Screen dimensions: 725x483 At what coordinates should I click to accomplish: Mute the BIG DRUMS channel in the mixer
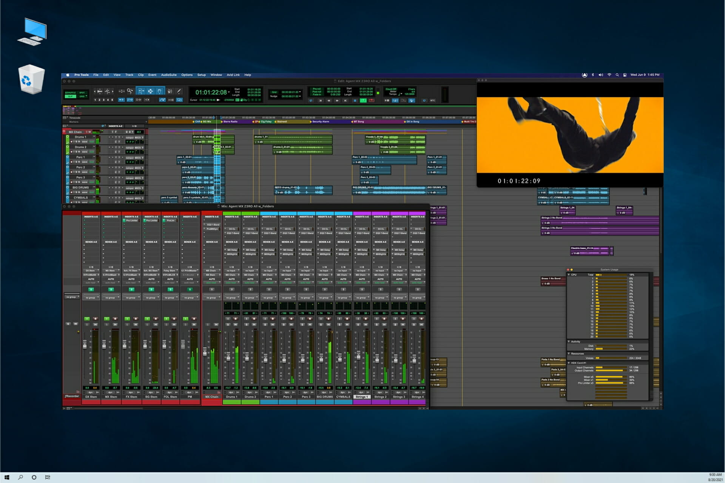[329, 325]
